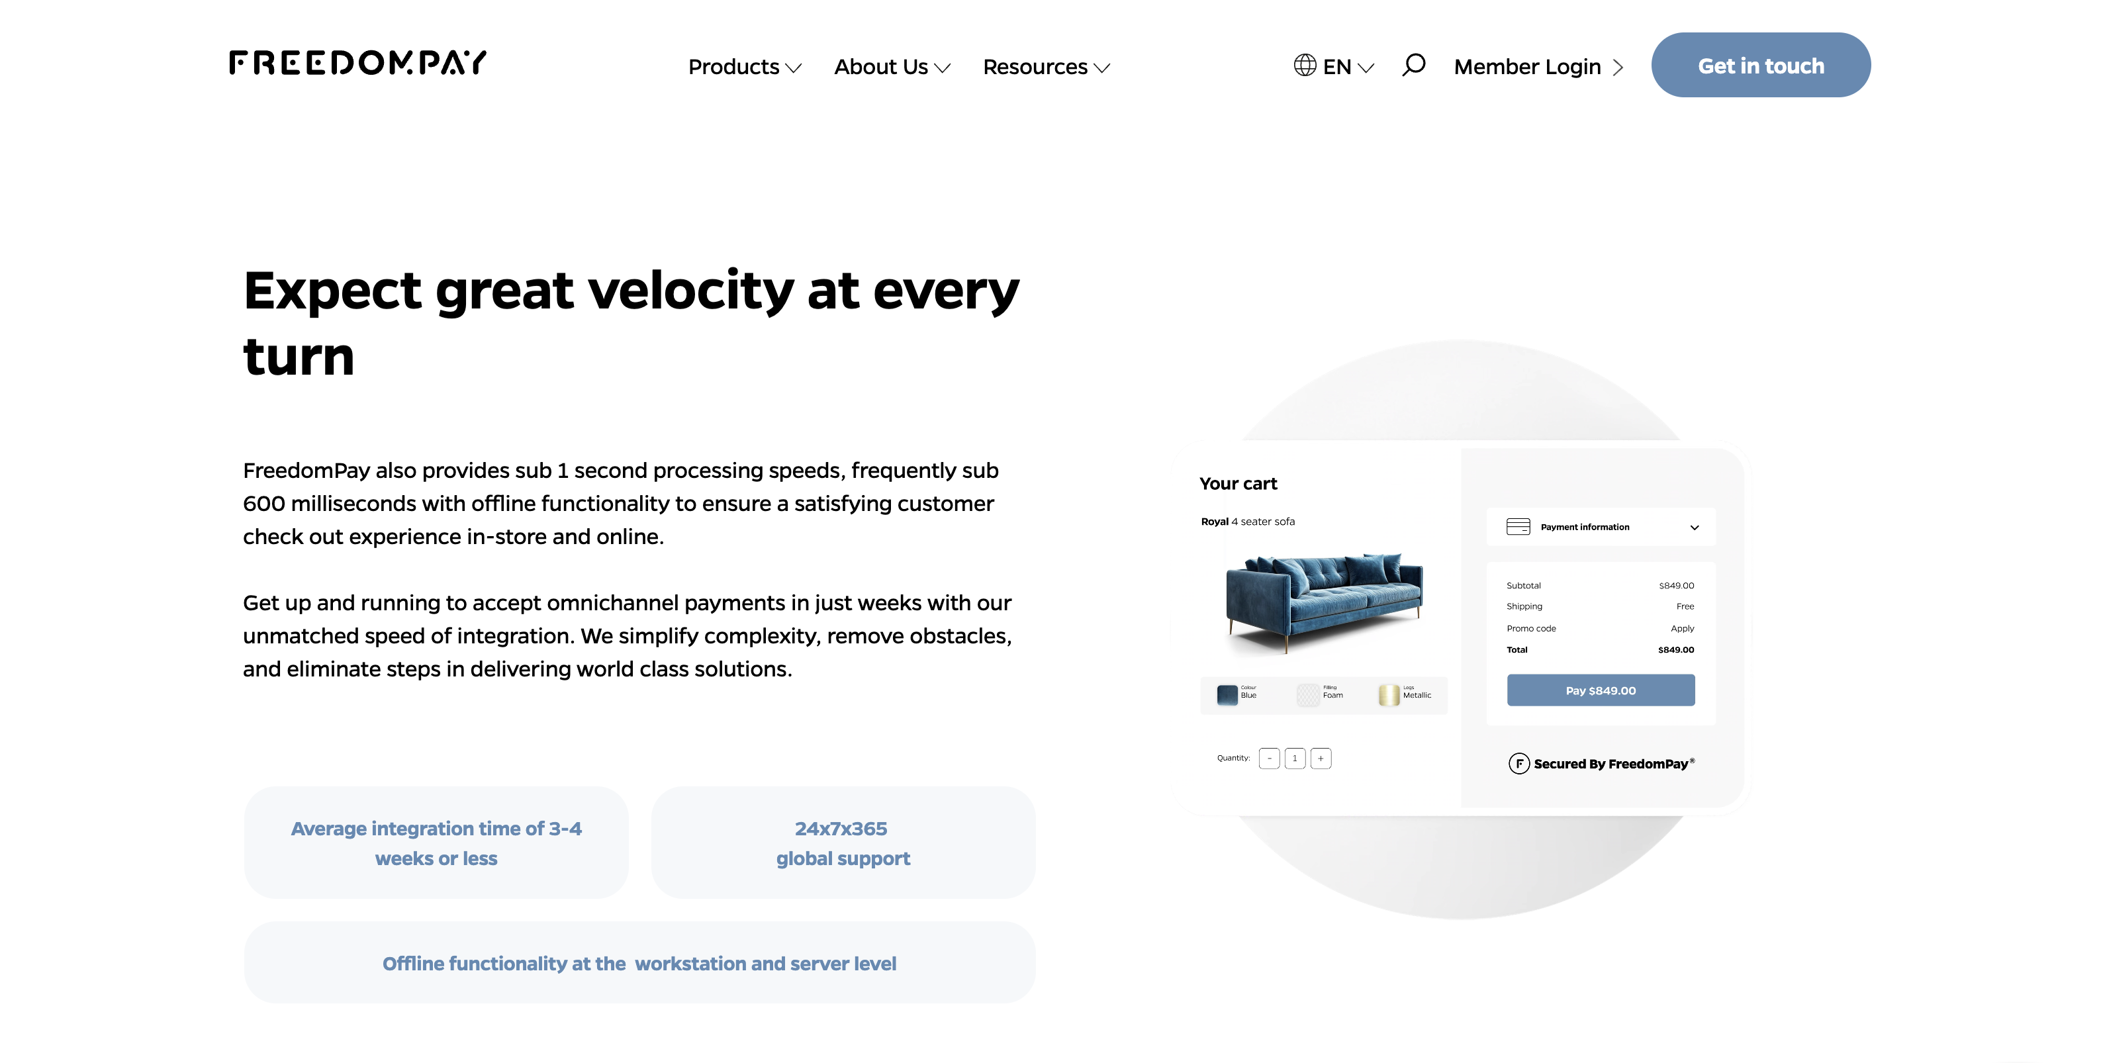2101x1063 pixels.
Task: Click the quantity input field
Action: (x=1296, y=758)
